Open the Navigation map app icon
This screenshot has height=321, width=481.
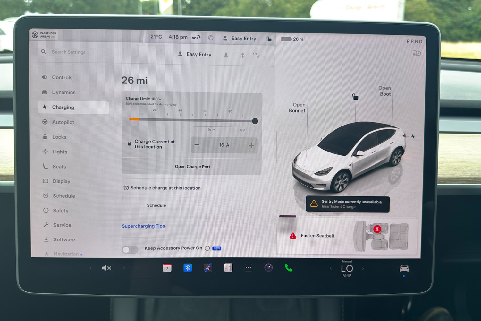[x=208, y=267]
